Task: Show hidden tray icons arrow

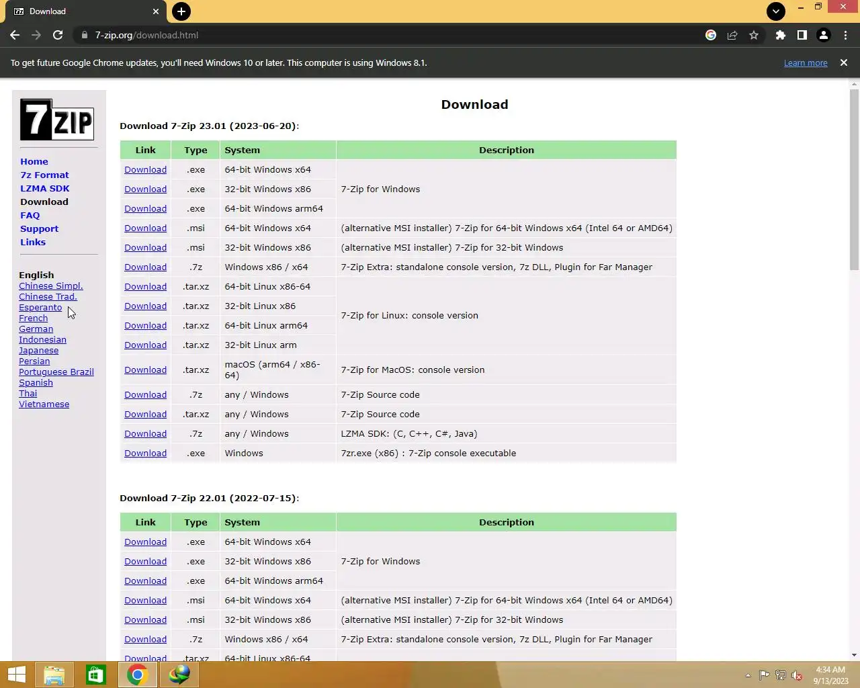Action: coord(748,675)
